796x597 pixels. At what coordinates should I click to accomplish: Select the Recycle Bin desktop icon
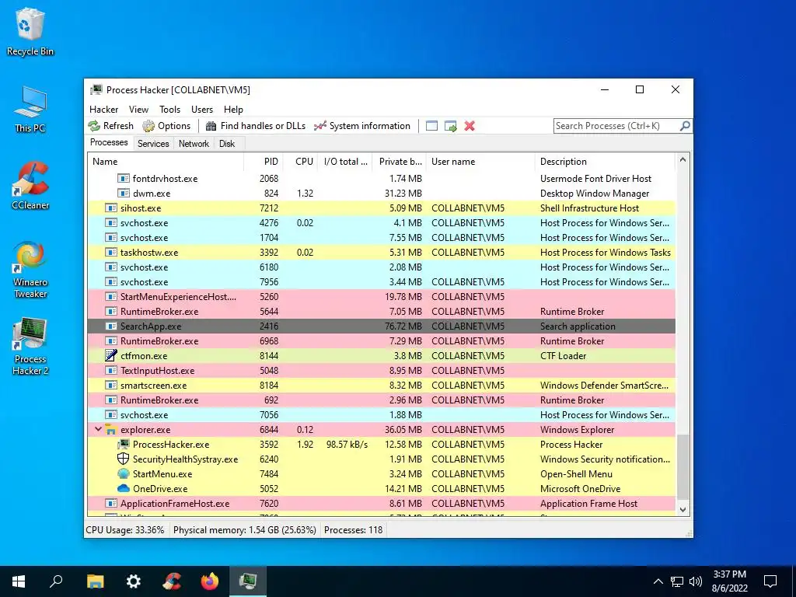30,32
